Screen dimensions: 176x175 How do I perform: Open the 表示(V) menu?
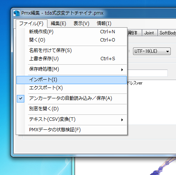(x=81, y=24)
